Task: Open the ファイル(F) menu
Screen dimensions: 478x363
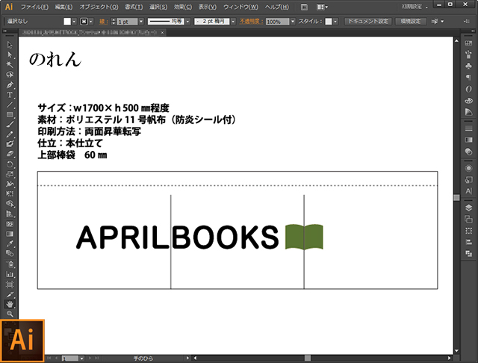Action: (34, 7)
